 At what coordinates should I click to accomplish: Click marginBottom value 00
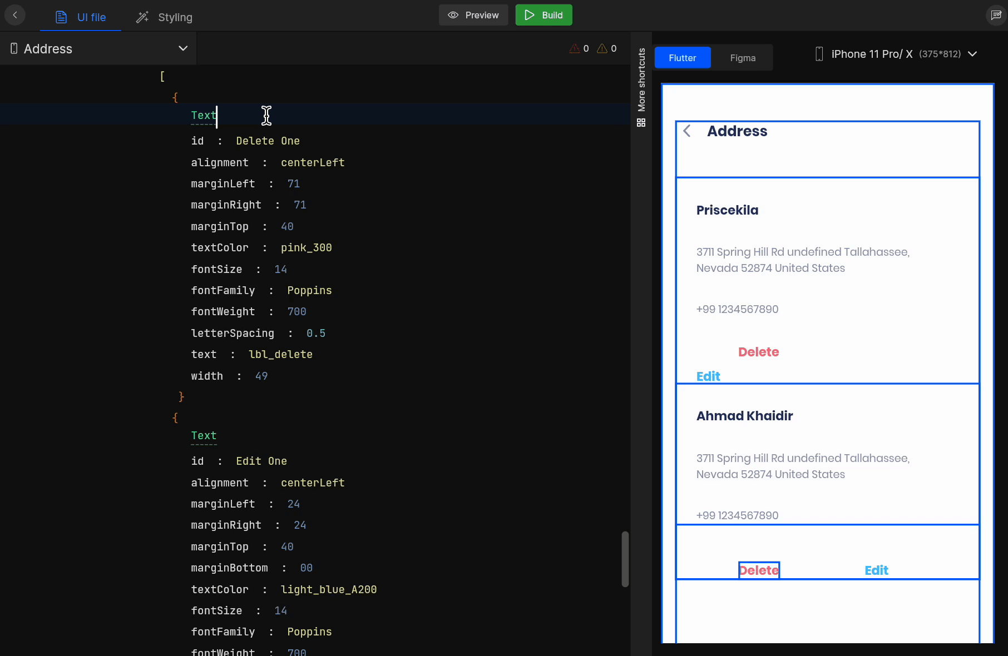(307, 568)
